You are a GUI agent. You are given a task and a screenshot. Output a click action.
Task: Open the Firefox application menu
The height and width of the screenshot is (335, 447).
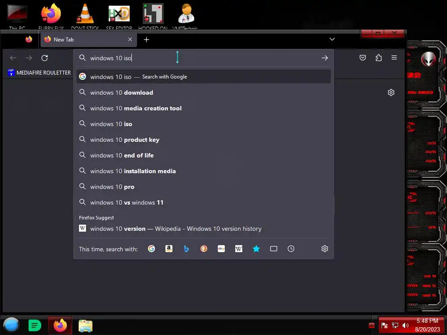[x=394, y=58]
